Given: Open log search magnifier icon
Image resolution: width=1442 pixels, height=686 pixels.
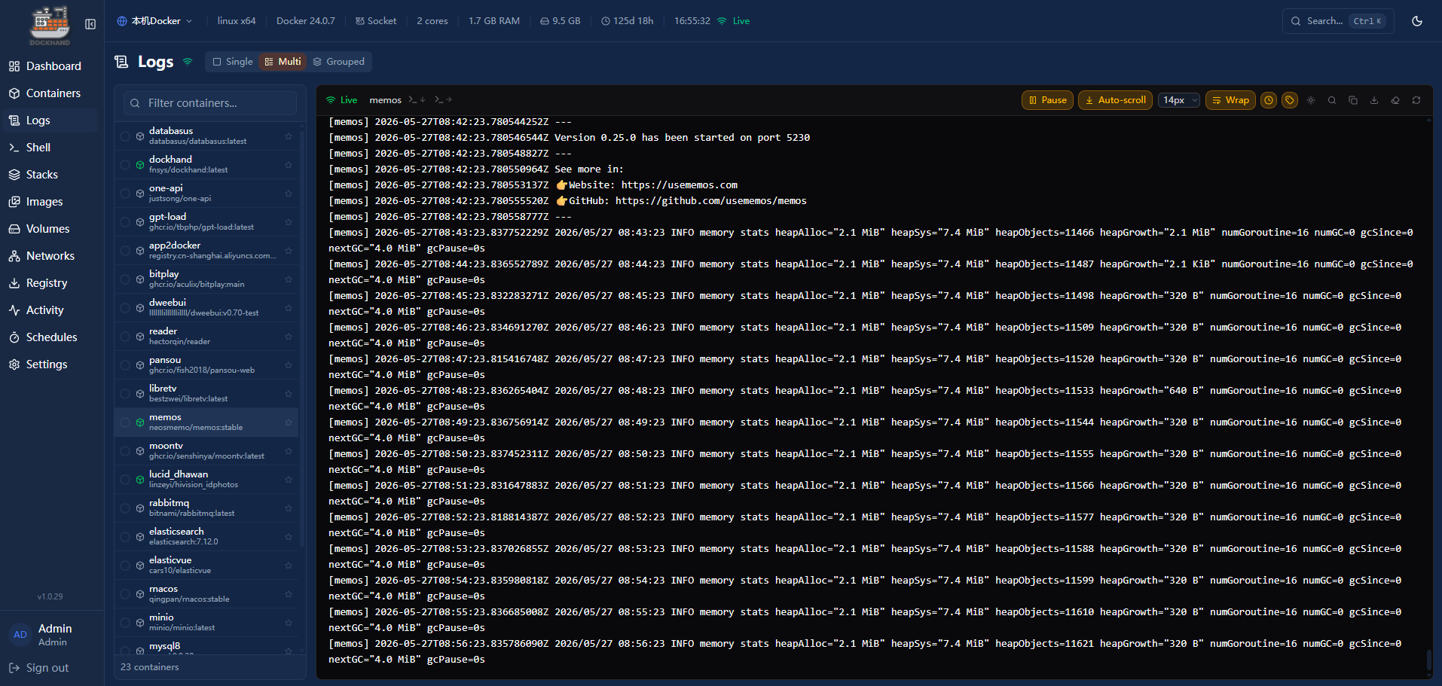Looking at the screenshot, I should pyautogui.click(x=1332, y=100).
